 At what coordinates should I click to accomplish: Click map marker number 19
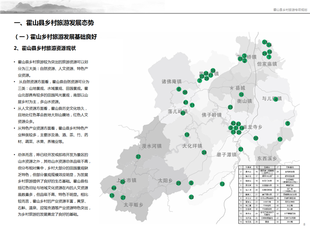[187, 135]
